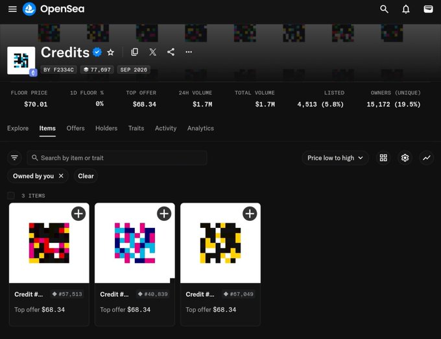
Task: Click the 24H Volume value $1.7M
Action: tap(202, 105)
